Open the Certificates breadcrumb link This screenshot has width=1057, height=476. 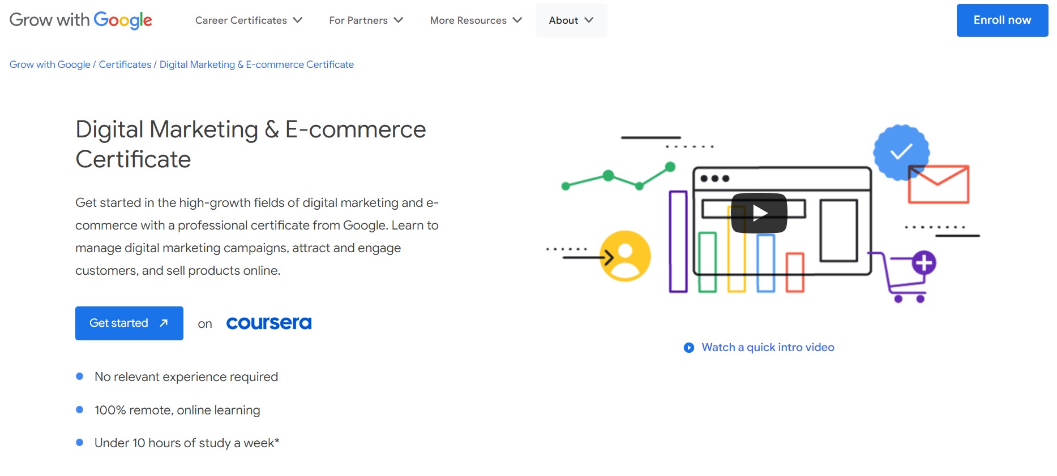point(125,64)
